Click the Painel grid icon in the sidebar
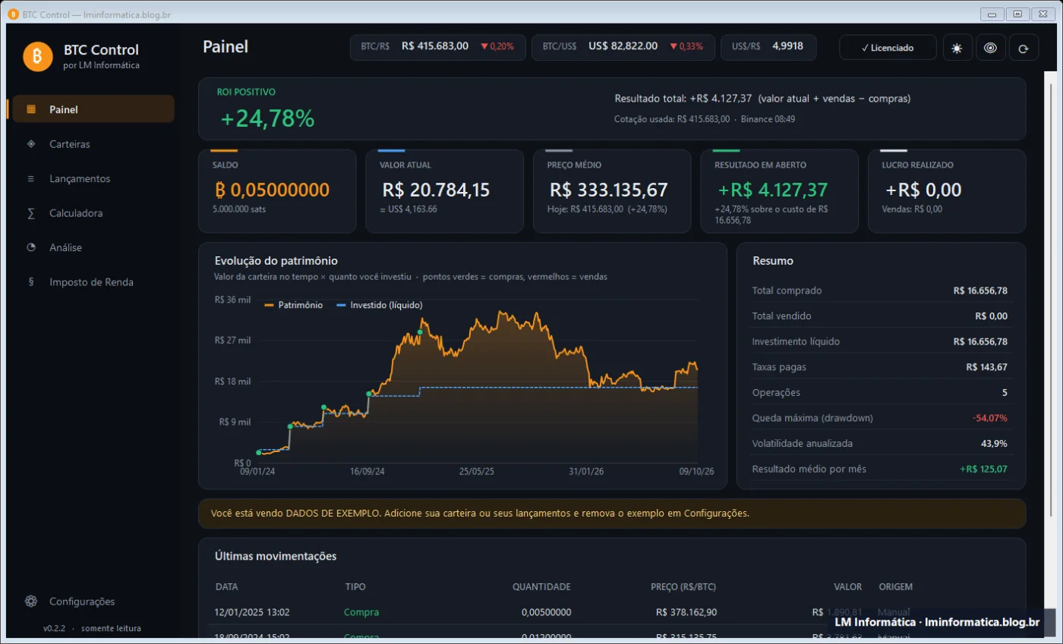Image resolution: width=1063 pixels, height=644 pixels. tap(31, 109)
